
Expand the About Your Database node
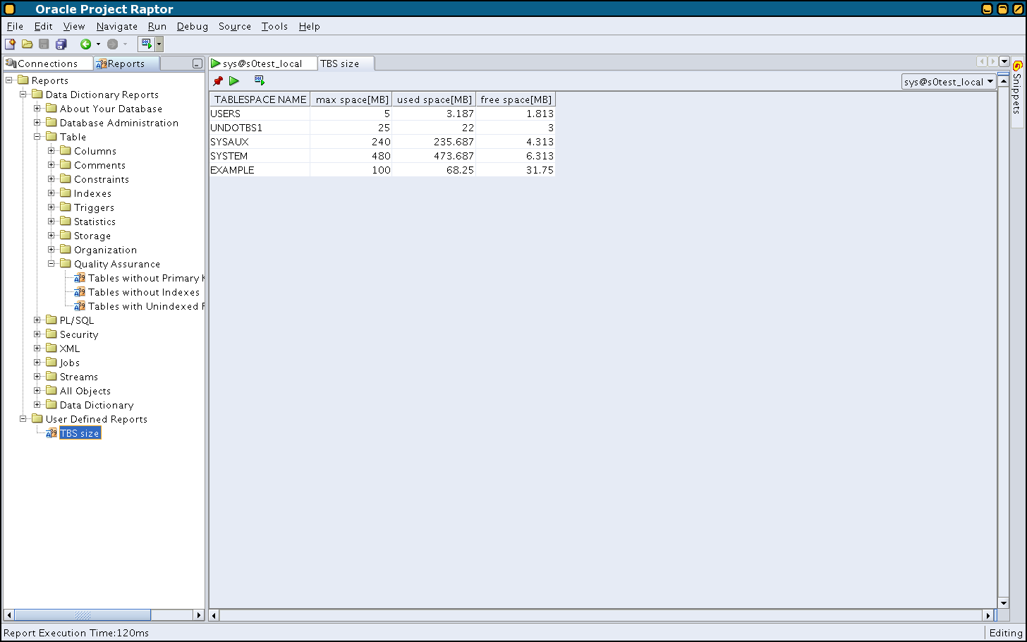click(37, 108)
